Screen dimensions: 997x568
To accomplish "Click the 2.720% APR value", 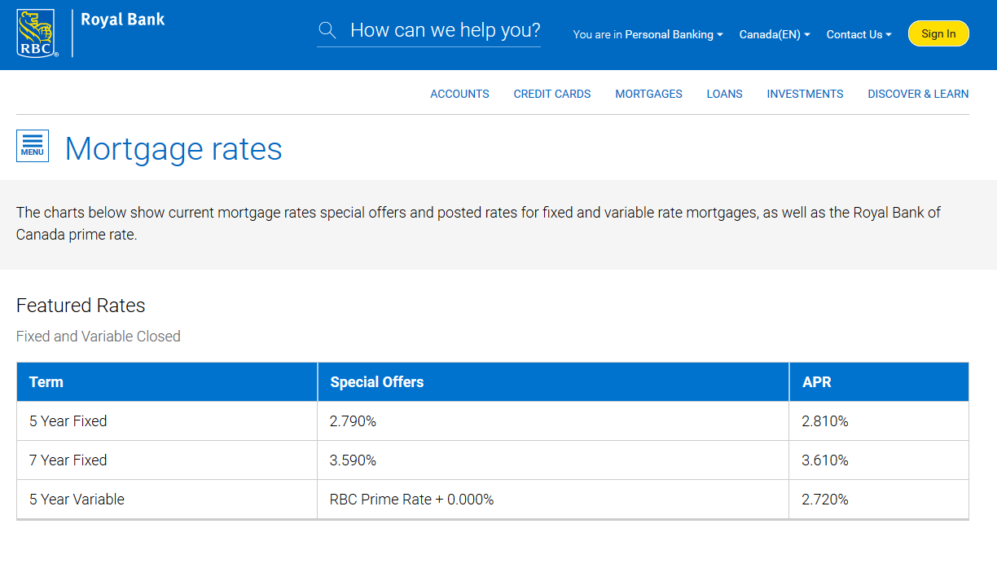I will tap(825, 500).
